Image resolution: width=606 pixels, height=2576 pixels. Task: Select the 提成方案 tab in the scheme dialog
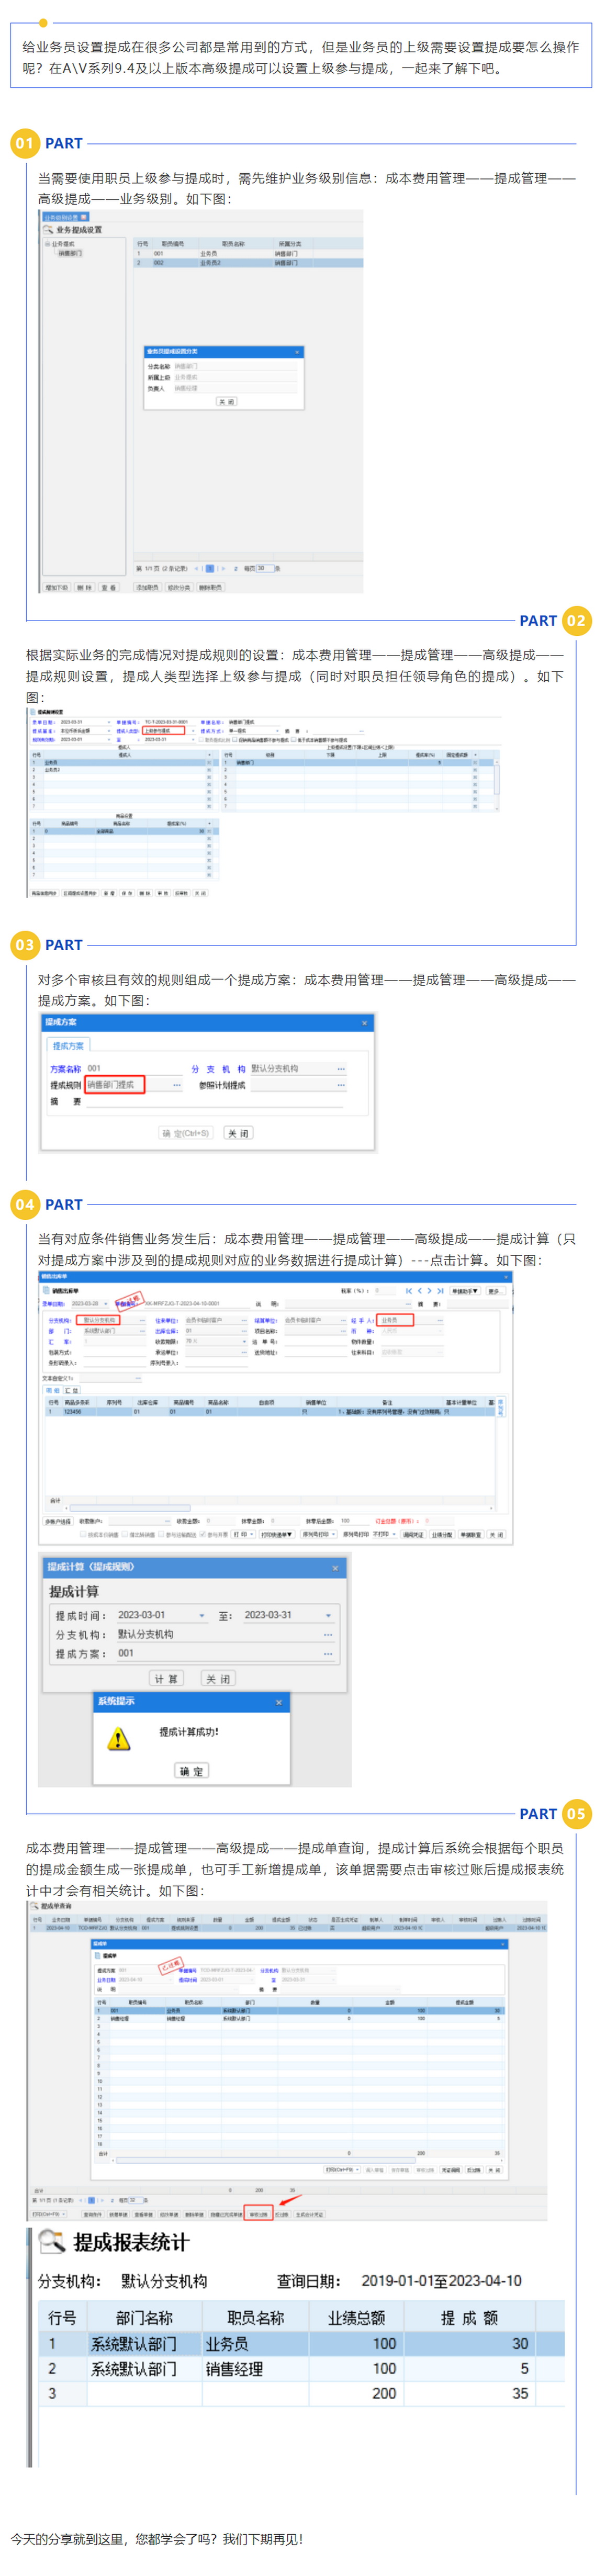[68, 1045]
